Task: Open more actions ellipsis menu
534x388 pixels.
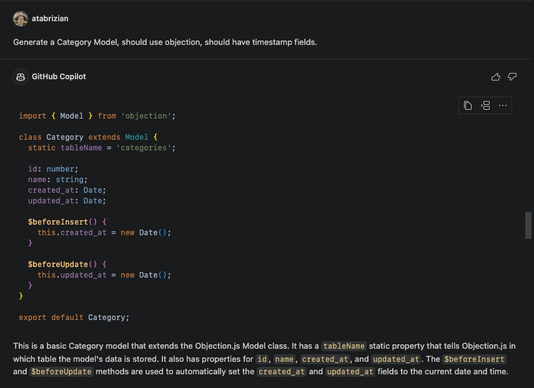Action: click(503, 105)
